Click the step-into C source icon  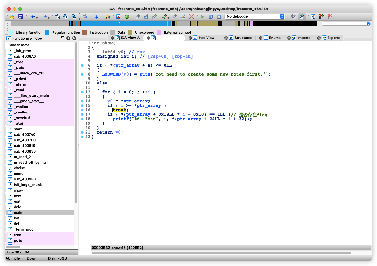point(293,17)
